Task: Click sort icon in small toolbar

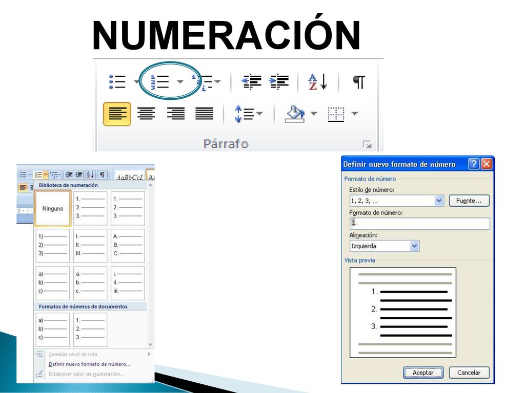Action: [90, 175]
